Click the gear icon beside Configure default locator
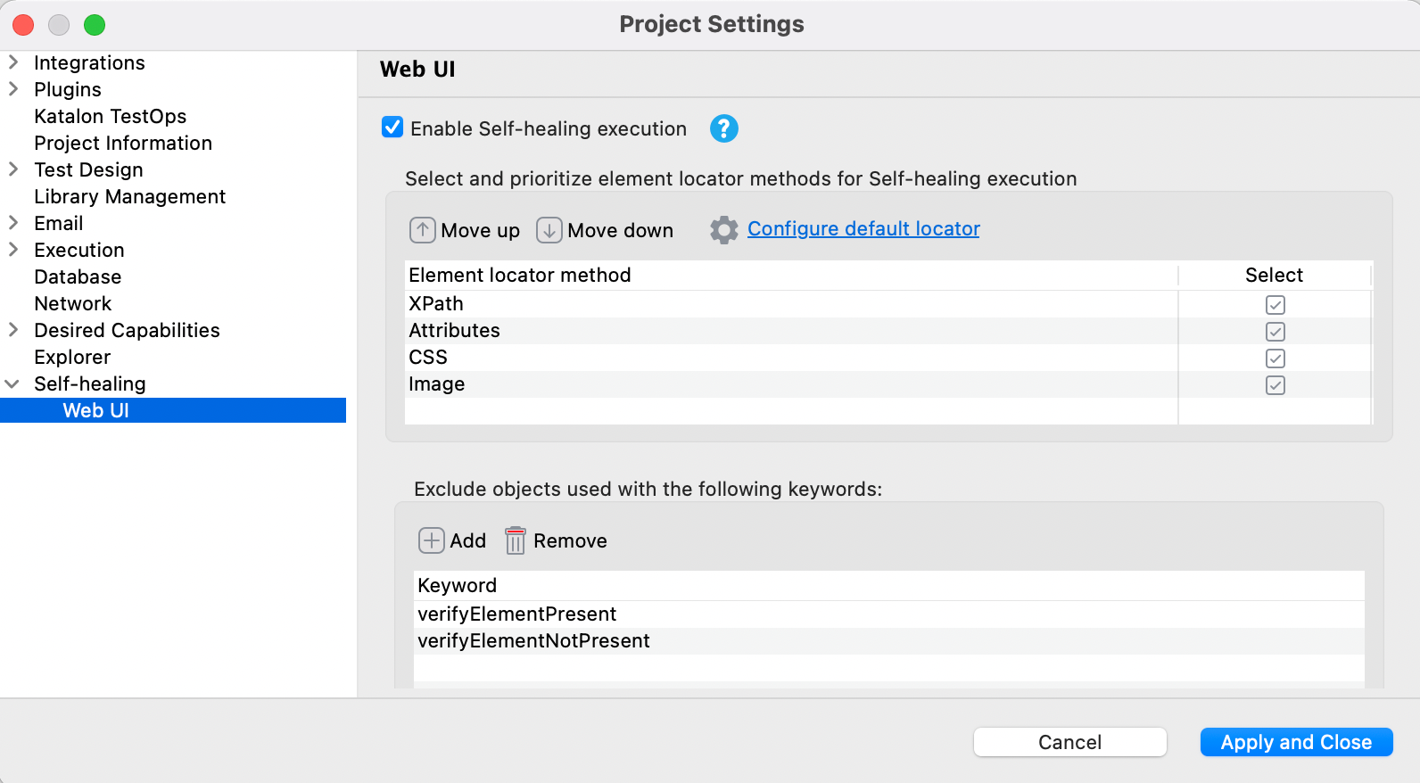The height and width of the screenshot is (783, 1420). [724, 230]
